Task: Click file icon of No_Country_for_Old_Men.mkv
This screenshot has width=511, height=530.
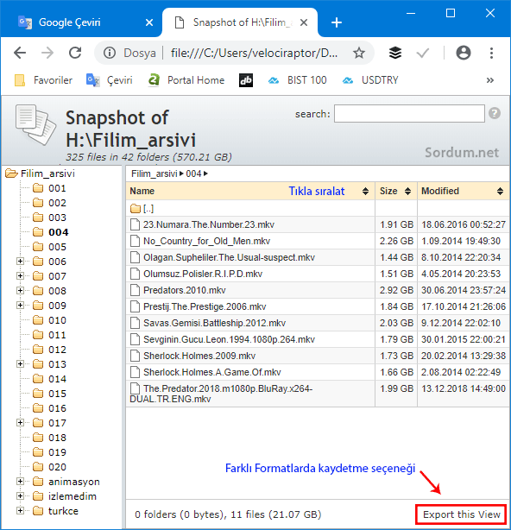Action: (135, 241)
